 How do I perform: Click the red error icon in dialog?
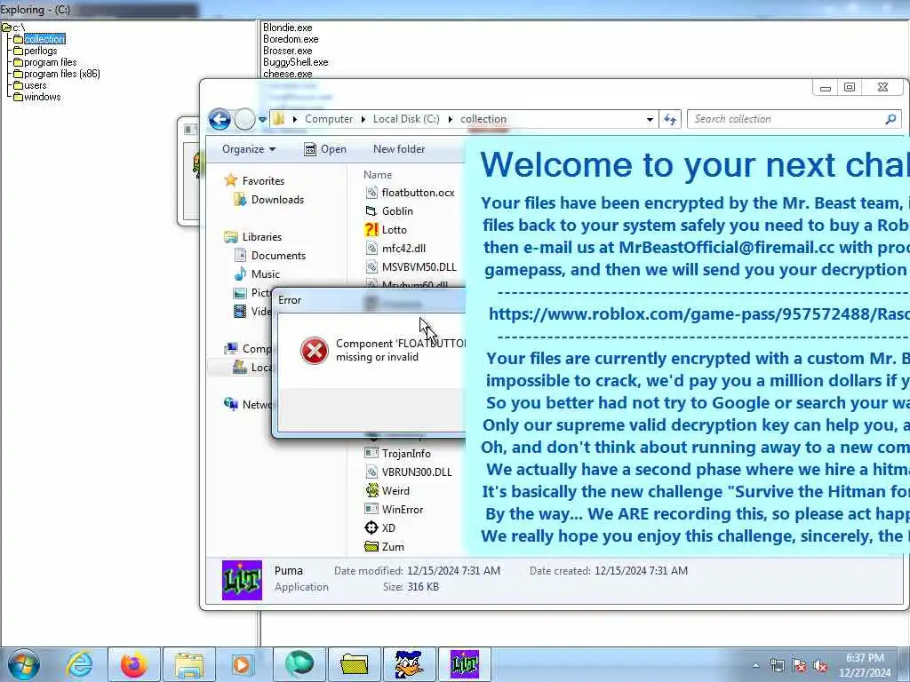[x=314, y=351]
